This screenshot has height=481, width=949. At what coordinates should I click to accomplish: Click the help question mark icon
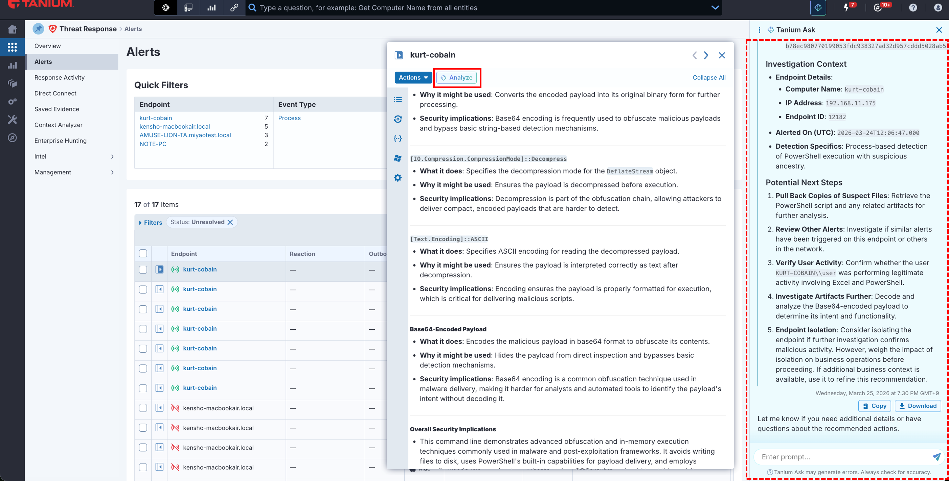(x=913, y=8)
